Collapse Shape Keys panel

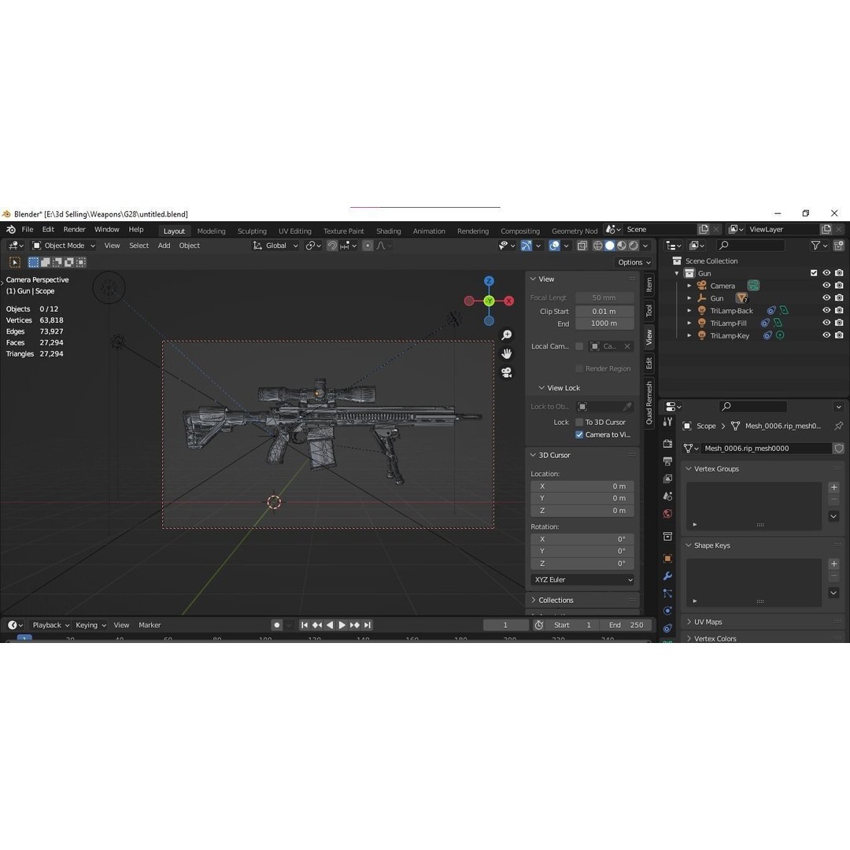click(x=711, y=545)
